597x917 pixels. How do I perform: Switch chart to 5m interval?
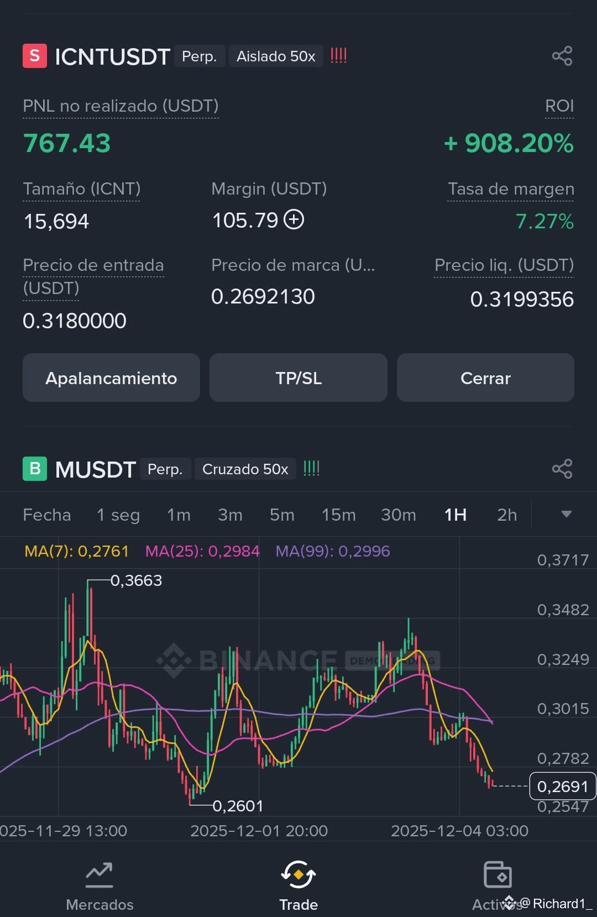[282, 515]
